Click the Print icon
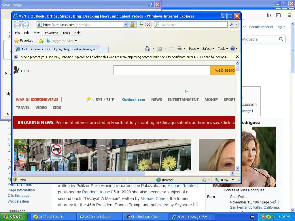Screen dimensions: 295x221 (179, 49)
